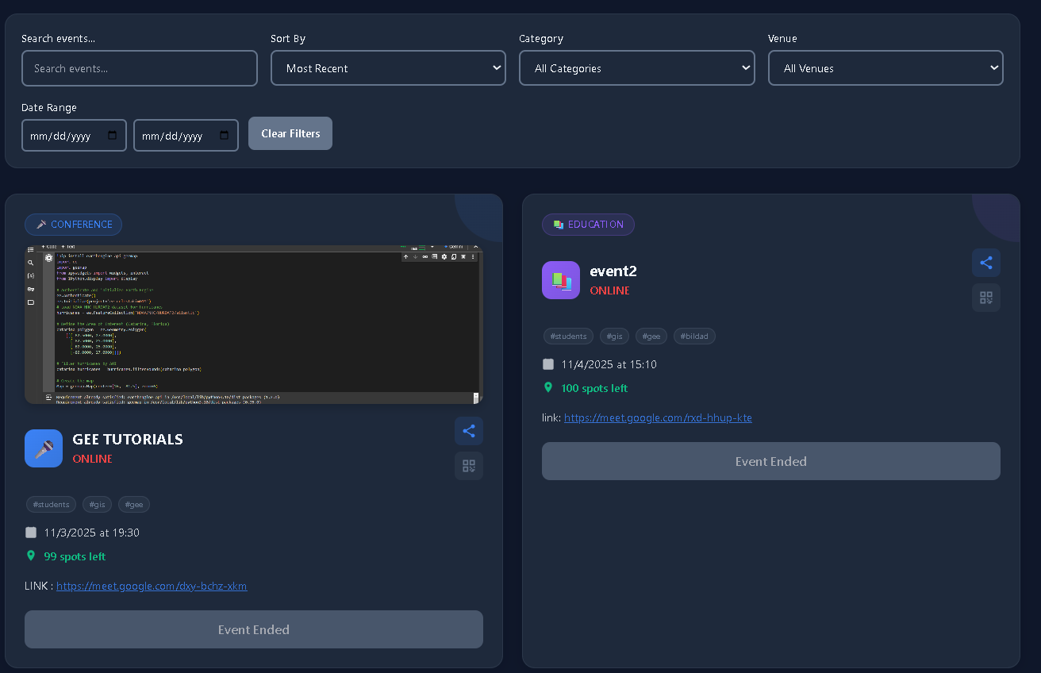Open the meet.google.com/rxd-hhup-kte link
Image resolution: width=1041 pixels, height=673 pixels.
tap(658, 418)
